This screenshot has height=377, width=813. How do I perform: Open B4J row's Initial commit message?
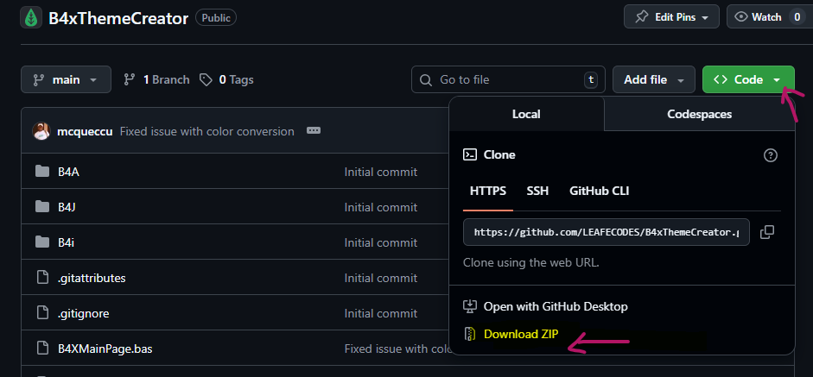(380, 207)
